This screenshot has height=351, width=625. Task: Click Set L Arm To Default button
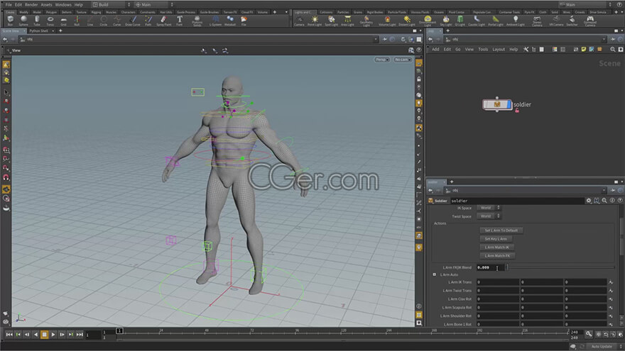[x=501, y=230]
